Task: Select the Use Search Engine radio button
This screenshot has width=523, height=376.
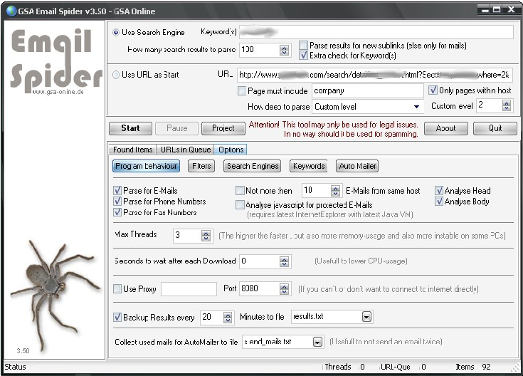Action: pyautogui.click(x=116, y=32)
